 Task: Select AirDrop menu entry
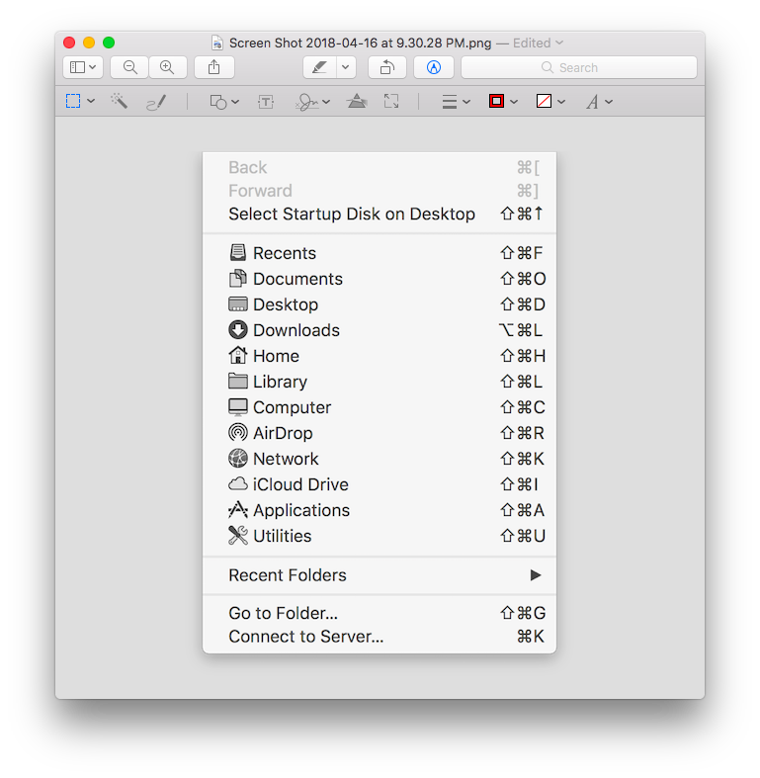[x=380, y=433]
